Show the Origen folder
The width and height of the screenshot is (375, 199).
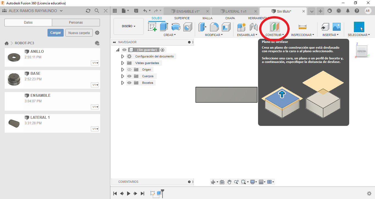point(129,70)
